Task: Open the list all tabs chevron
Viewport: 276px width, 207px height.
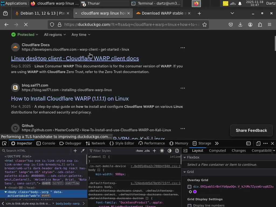Action: coord(232,13)
